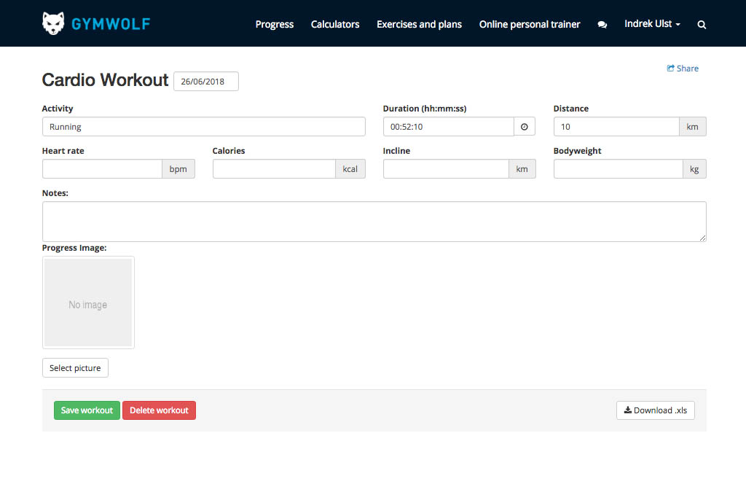Open the Progress menu
The width and height of the screenshot is (746, 484).
pyautogui.click(x=275, y=24)
